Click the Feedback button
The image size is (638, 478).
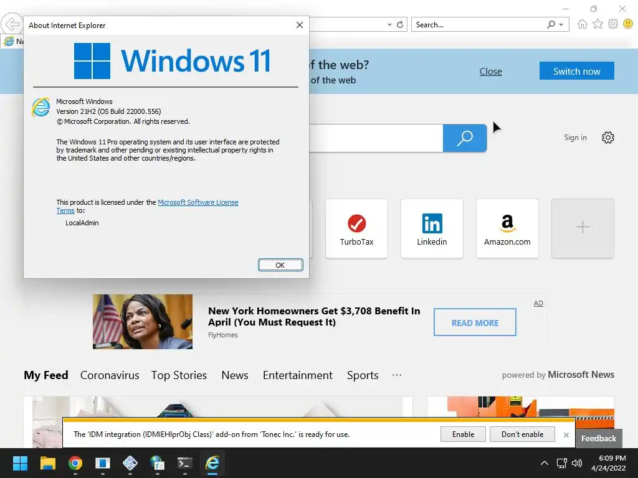pyautogui.click(x=599, y=439)
